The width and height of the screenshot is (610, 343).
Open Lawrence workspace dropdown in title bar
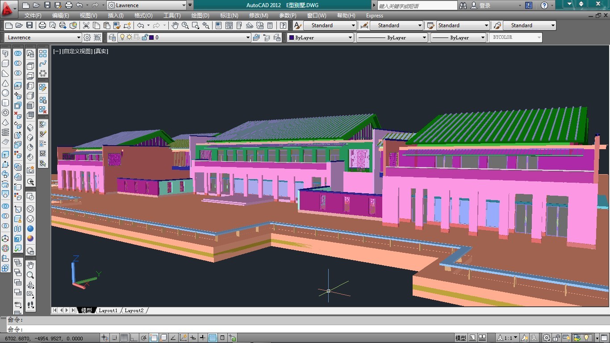click(147, 5)
